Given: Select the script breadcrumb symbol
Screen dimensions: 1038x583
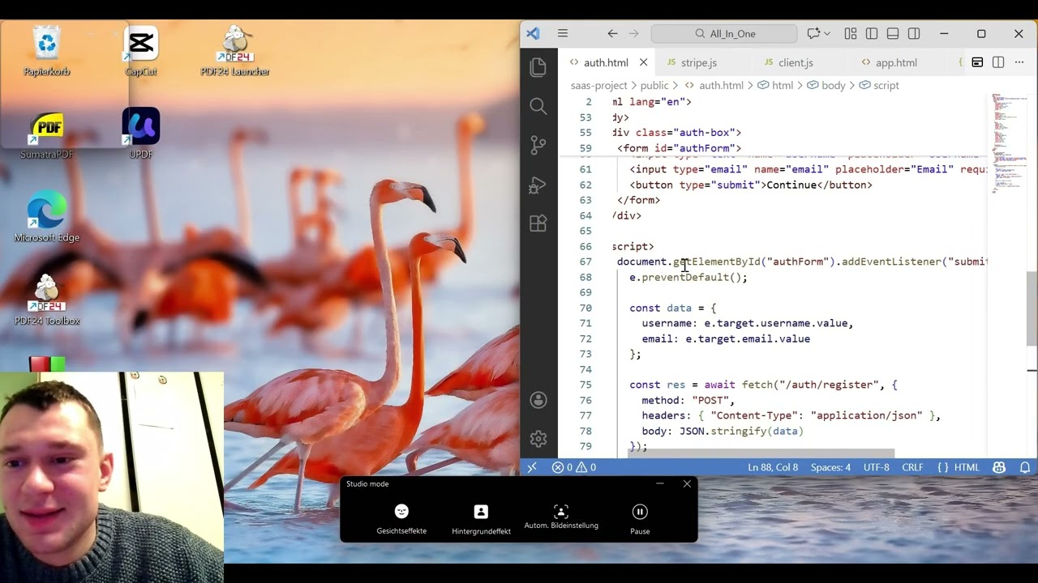Looking at the screenshot, I should [x=879, y=85].
